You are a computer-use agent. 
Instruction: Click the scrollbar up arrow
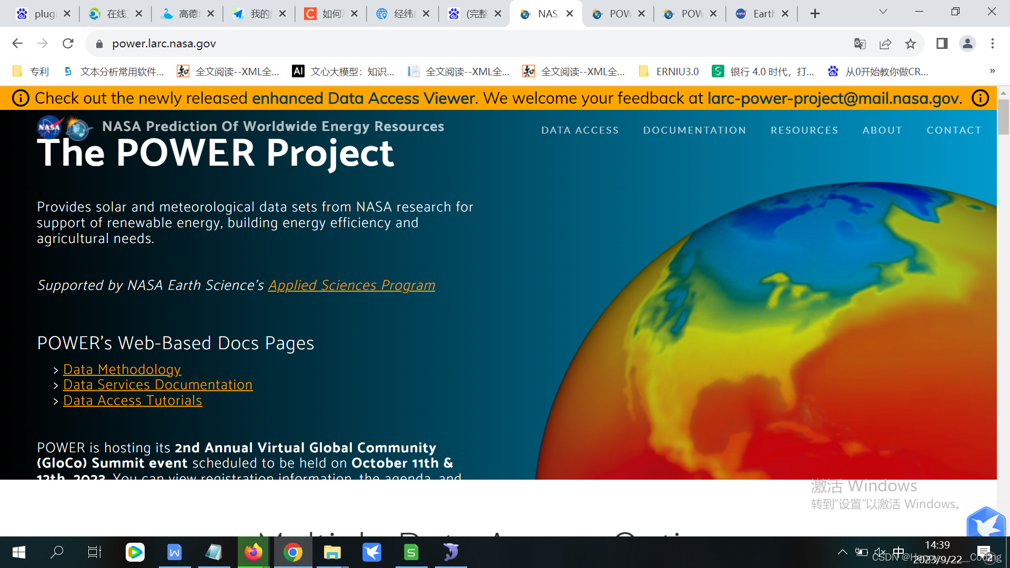(x=1003, y=93)
